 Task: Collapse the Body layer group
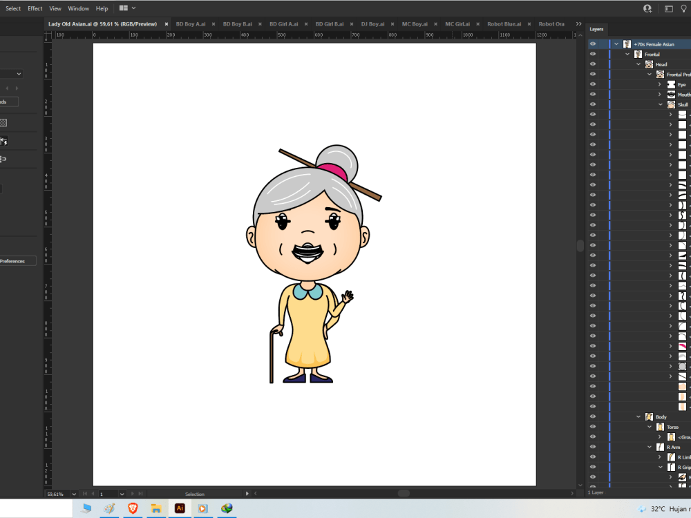coord(638,416)
